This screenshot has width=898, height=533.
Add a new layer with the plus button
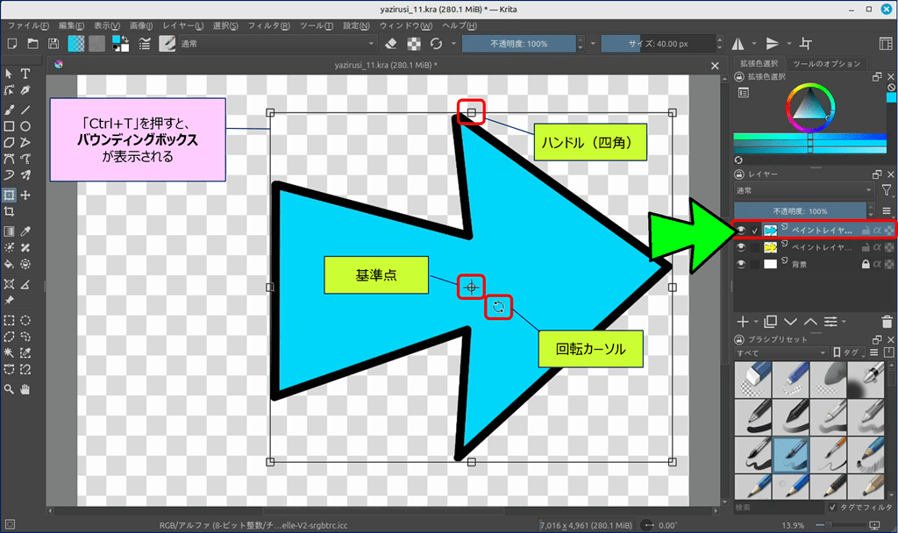(743, 322)
